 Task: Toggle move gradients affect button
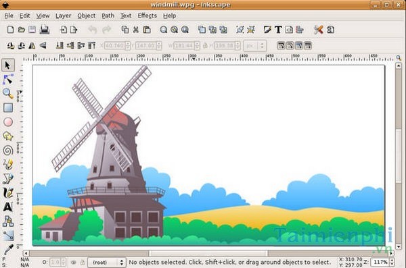click(x=299, y=46)
